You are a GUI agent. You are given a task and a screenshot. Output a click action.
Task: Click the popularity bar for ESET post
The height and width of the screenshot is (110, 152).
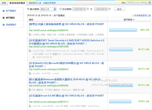[x=121, y=49]
